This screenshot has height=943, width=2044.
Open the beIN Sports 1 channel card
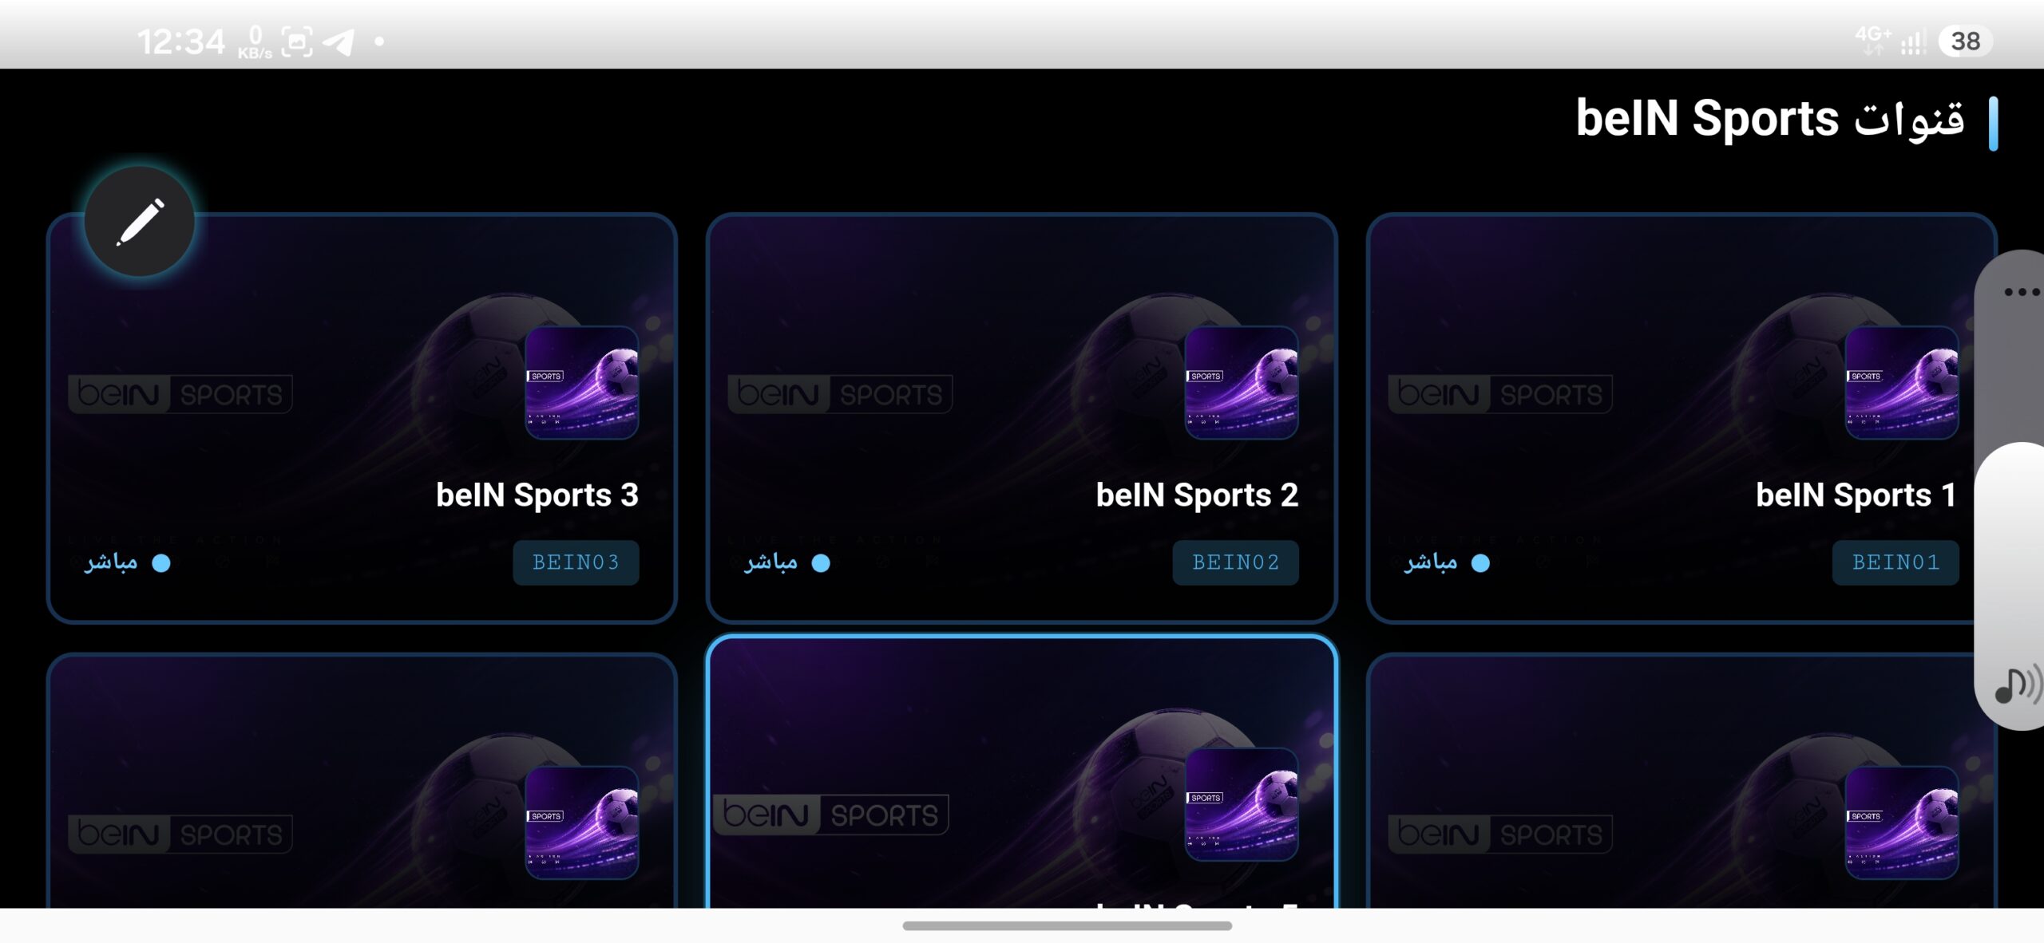[x=1681, y=418]
